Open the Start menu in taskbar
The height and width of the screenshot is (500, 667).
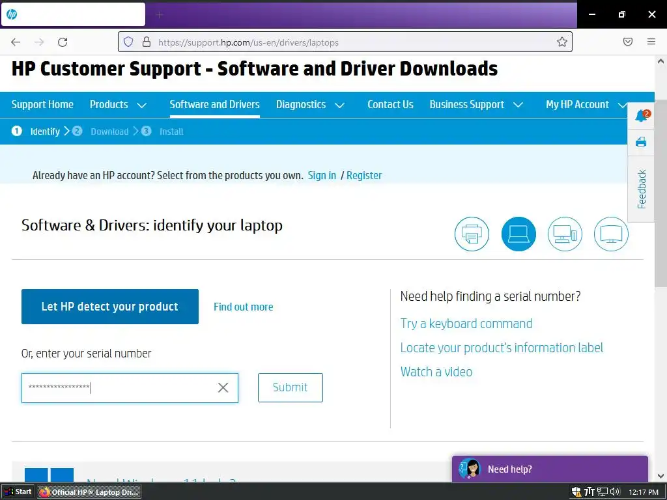point(18,492)
